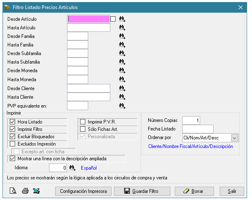Open search binoculars for Desde Artículo
The width and height of the screenshot is (252, 201).
coord(122,19)
